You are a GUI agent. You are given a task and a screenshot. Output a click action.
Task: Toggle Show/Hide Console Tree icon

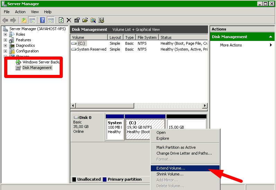coord(32,20)
